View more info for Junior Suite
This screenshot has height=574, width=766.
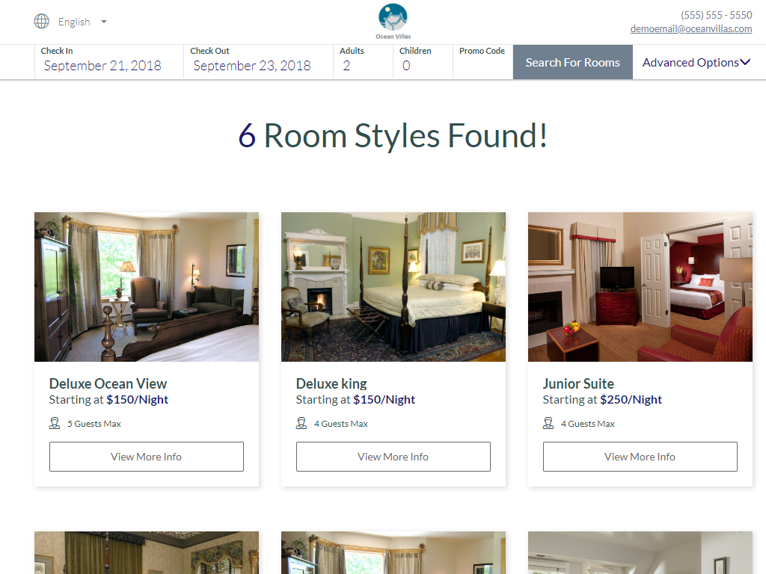pyautogui.click(x=640, y=457)
